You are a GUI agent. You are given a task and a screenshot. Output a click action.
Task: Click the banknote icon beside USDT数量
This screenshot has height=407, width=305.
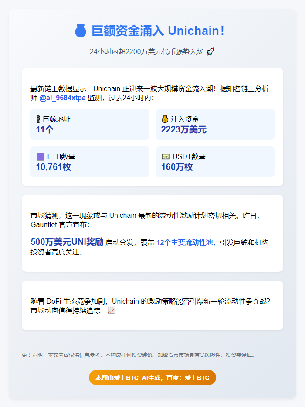(166, 156)
